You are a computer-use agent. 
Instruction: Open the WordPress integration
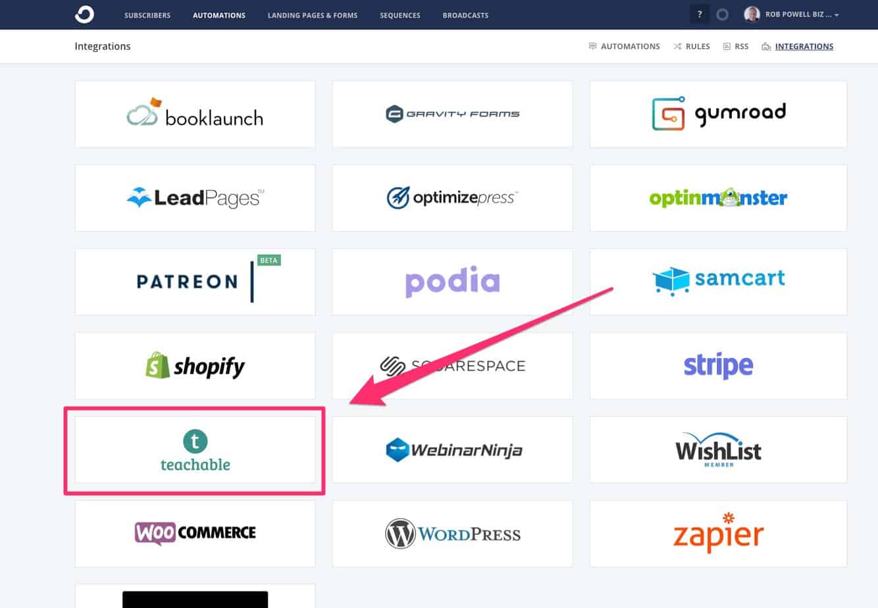coord(452,534)
